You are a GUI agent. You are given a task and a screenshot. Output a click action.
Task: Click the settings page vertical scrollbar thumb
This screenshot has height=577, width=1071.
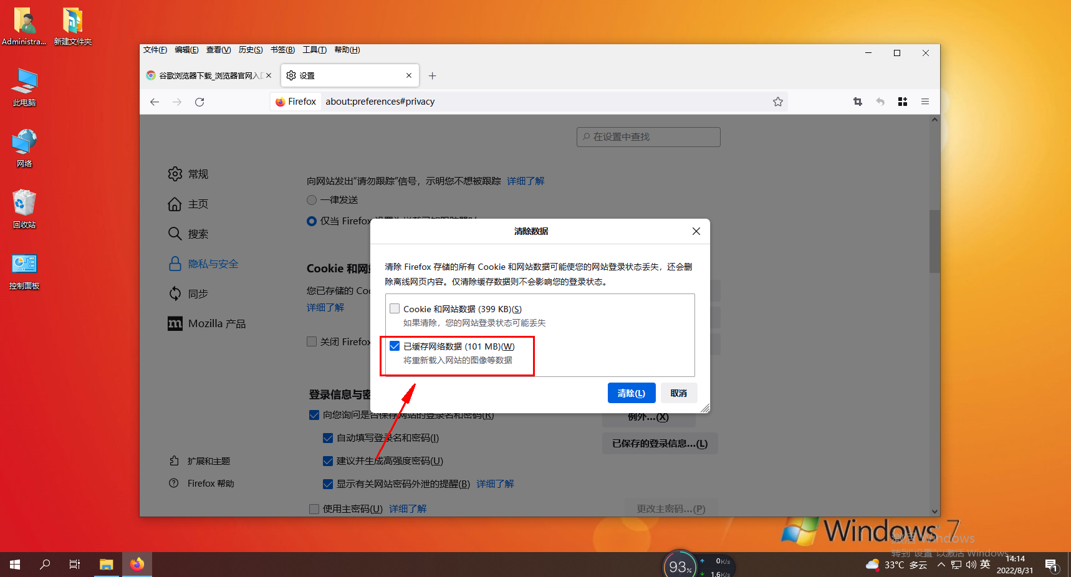[x=934, y=242]
